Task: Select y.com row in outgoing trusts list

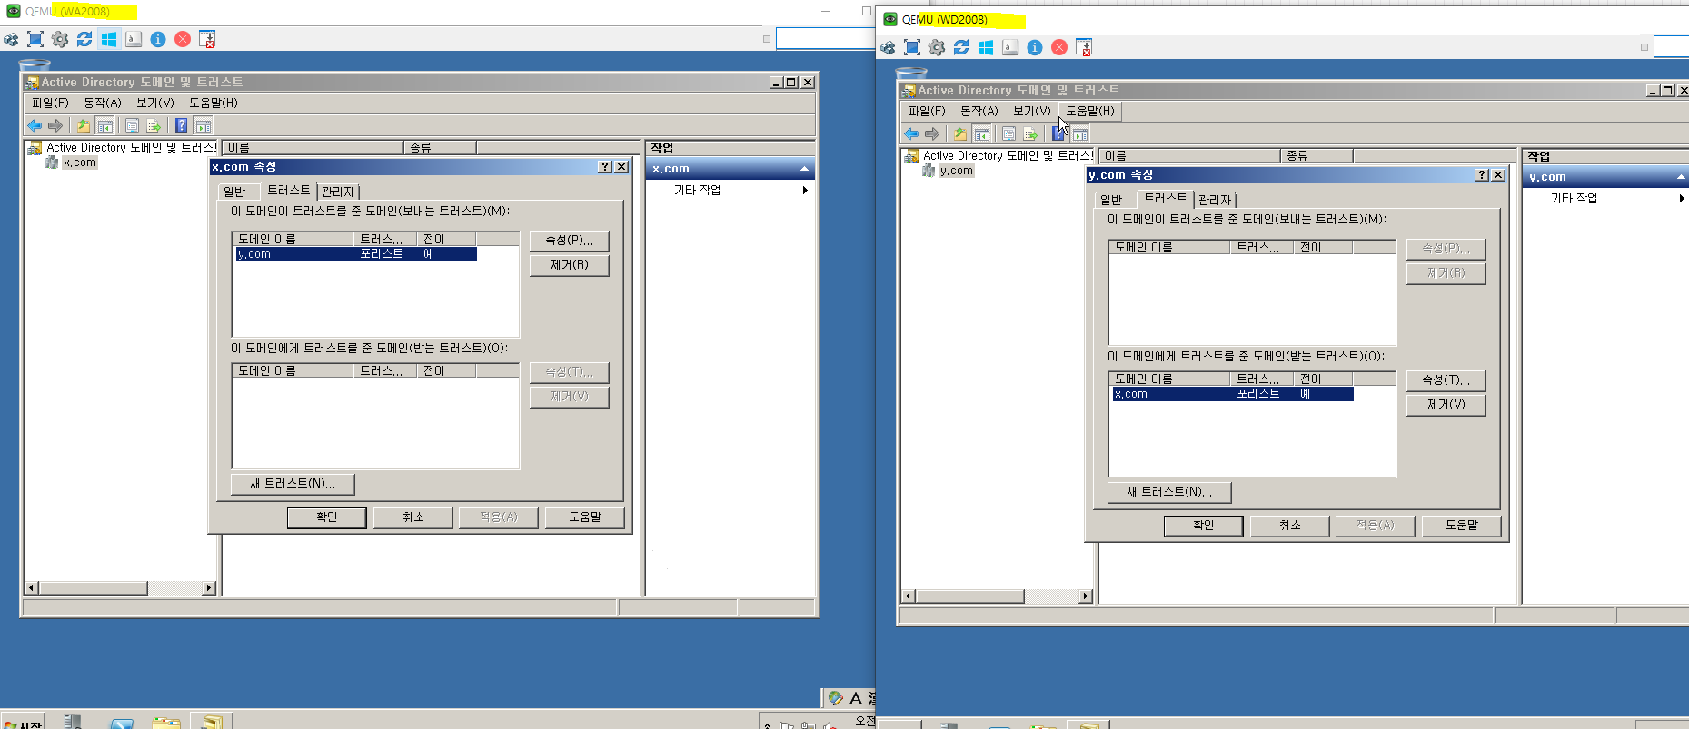Action: coord(356,254)
